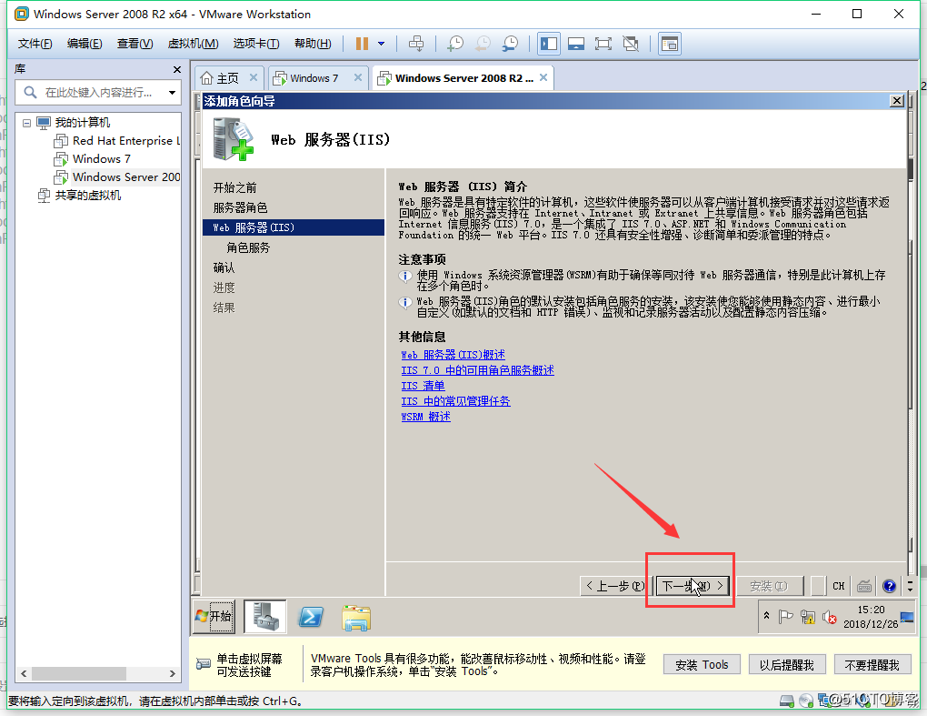Select 角色服务 wizard step
This screenshot has width=927, height=716.
point(248,248)
